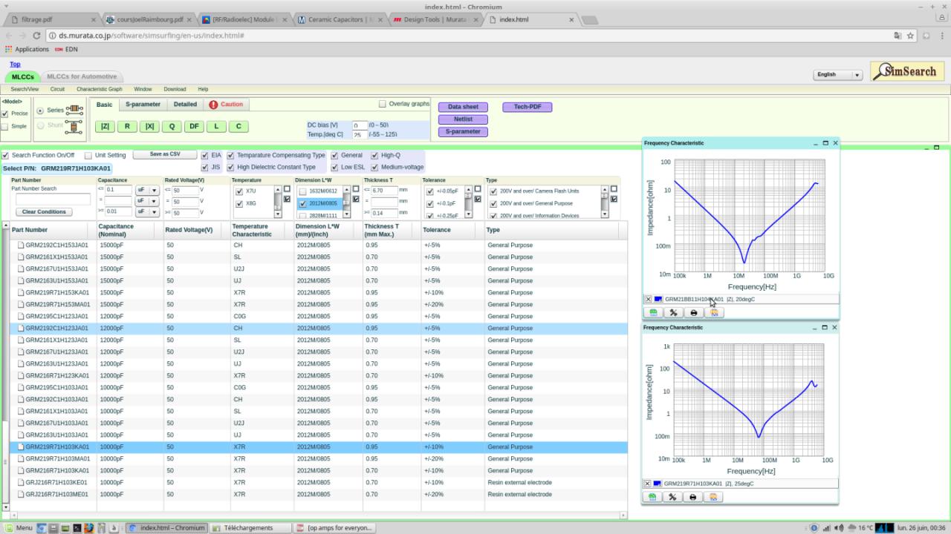Open the Applications shortcut in bookmarks bar

pos(27,49)
